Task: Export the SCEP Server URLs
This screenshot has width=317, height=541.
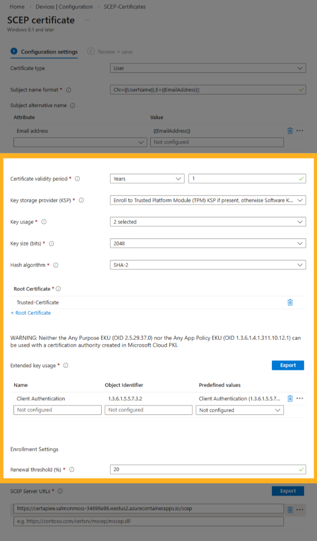Action: click(287, 491)
